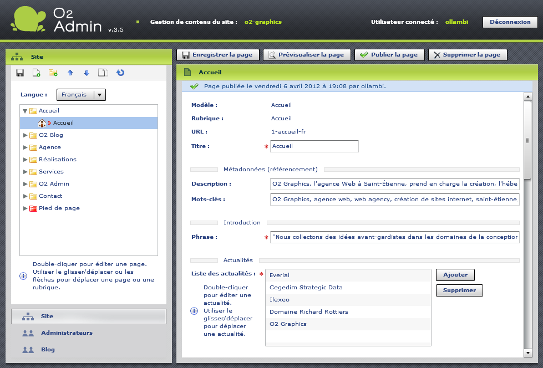Image resolution: width=543 pixels, height=368 pixels.
Task: Open the Administrateurs section
Action: [x=67, y=333]
